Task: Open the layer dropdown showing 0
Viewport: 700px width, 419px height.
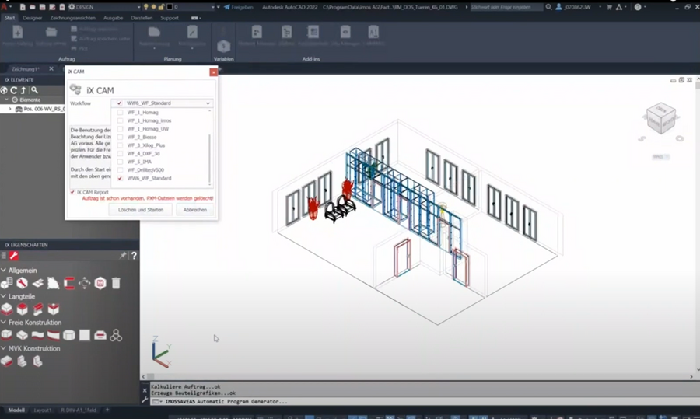Action: pyautogui.click(x=212, y=7)
